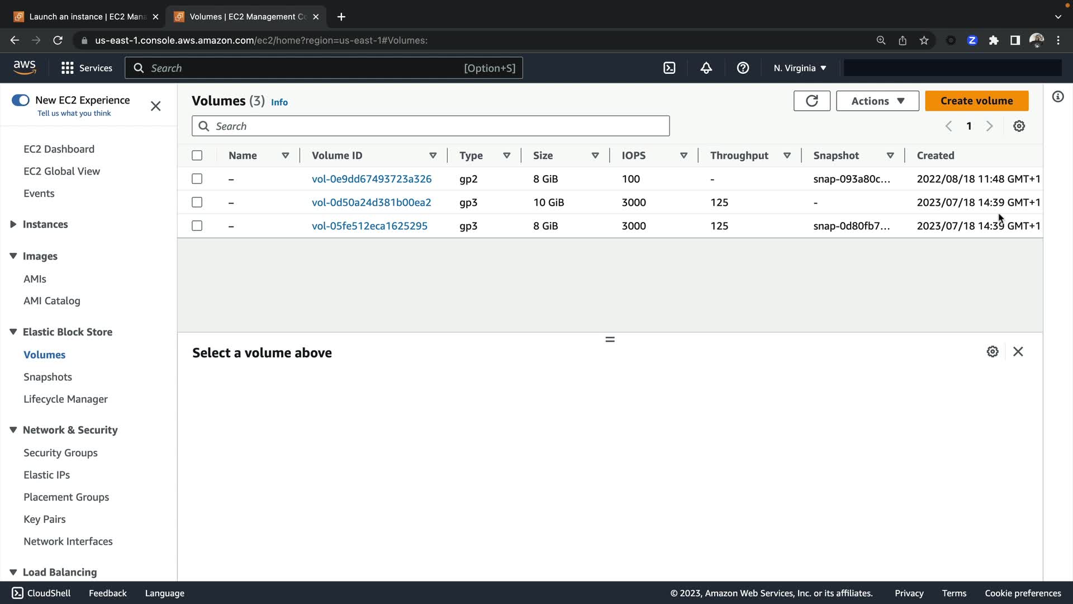Viewport: 1073px width, 604px height.
Task: Expand the Instances section in sidebar
Action: point(13,224)
